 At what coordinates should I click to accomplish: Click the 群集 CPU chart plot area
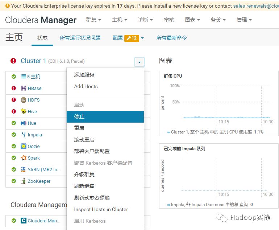click(x=226, y=102)
